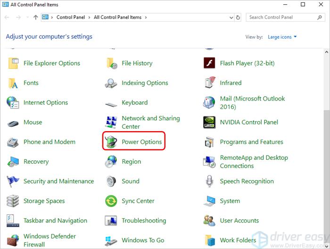
Task: Go forward with the forward arrow
Action: (18, 17)
